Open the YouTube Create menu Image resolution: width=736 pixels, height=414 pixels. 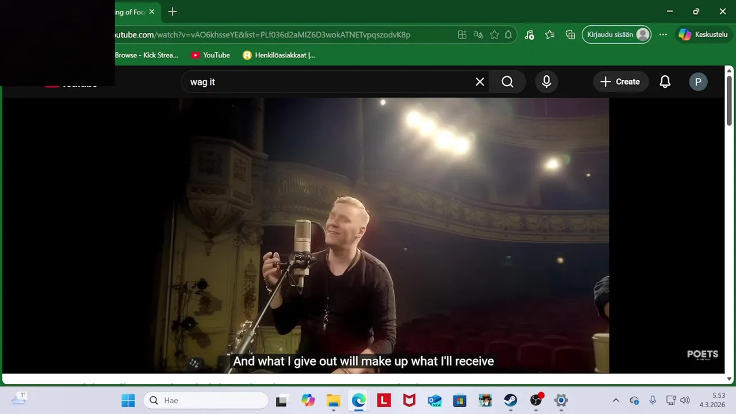(620, 82)
